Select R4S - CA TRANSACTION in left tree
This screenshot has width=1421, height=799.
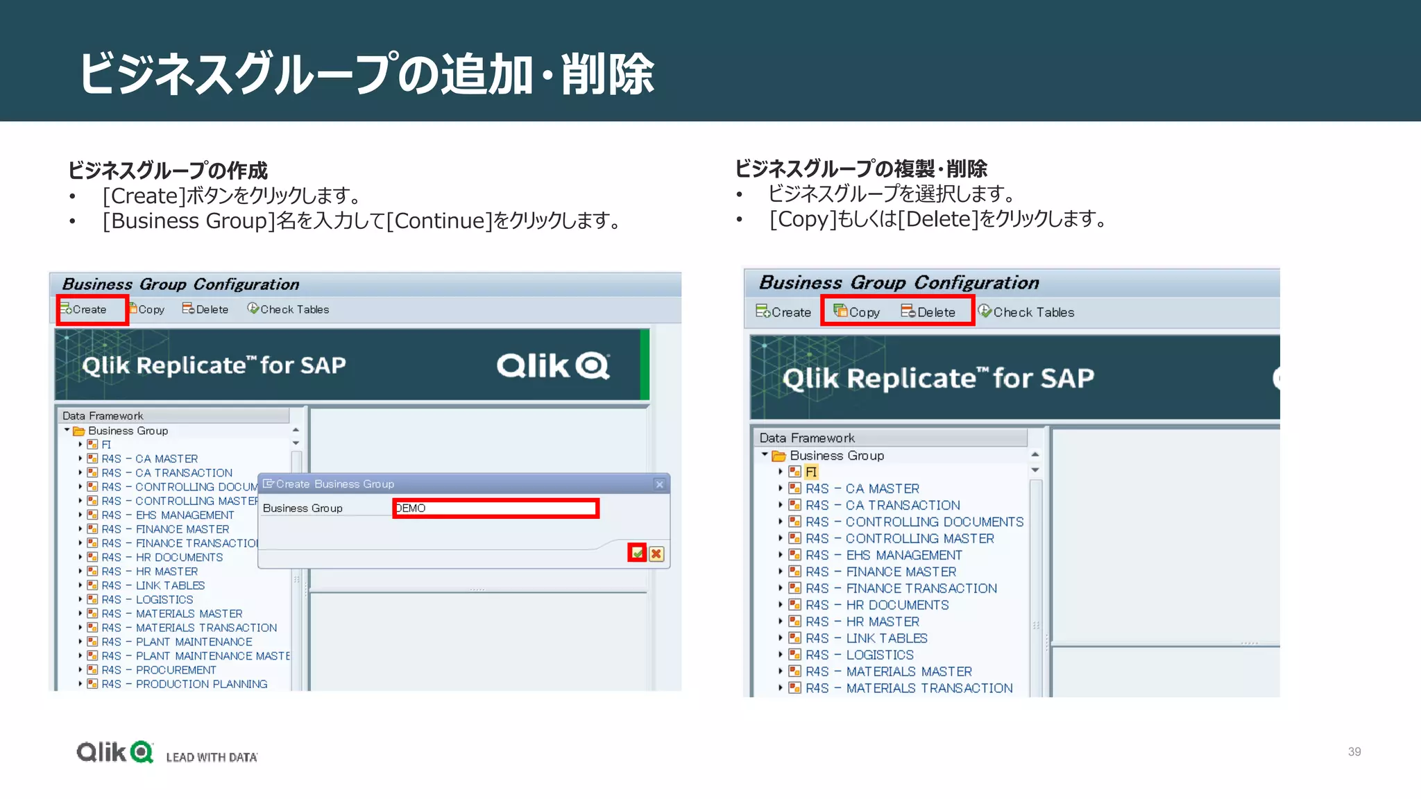[167, 473]
